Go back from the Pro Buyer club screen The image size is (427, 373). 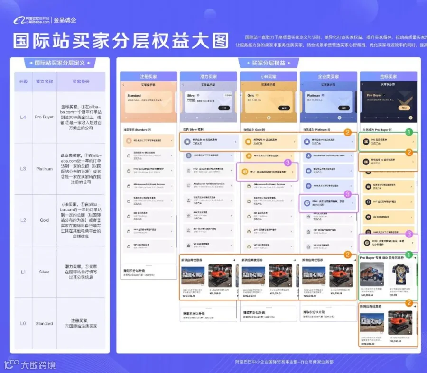click(363, 85)
